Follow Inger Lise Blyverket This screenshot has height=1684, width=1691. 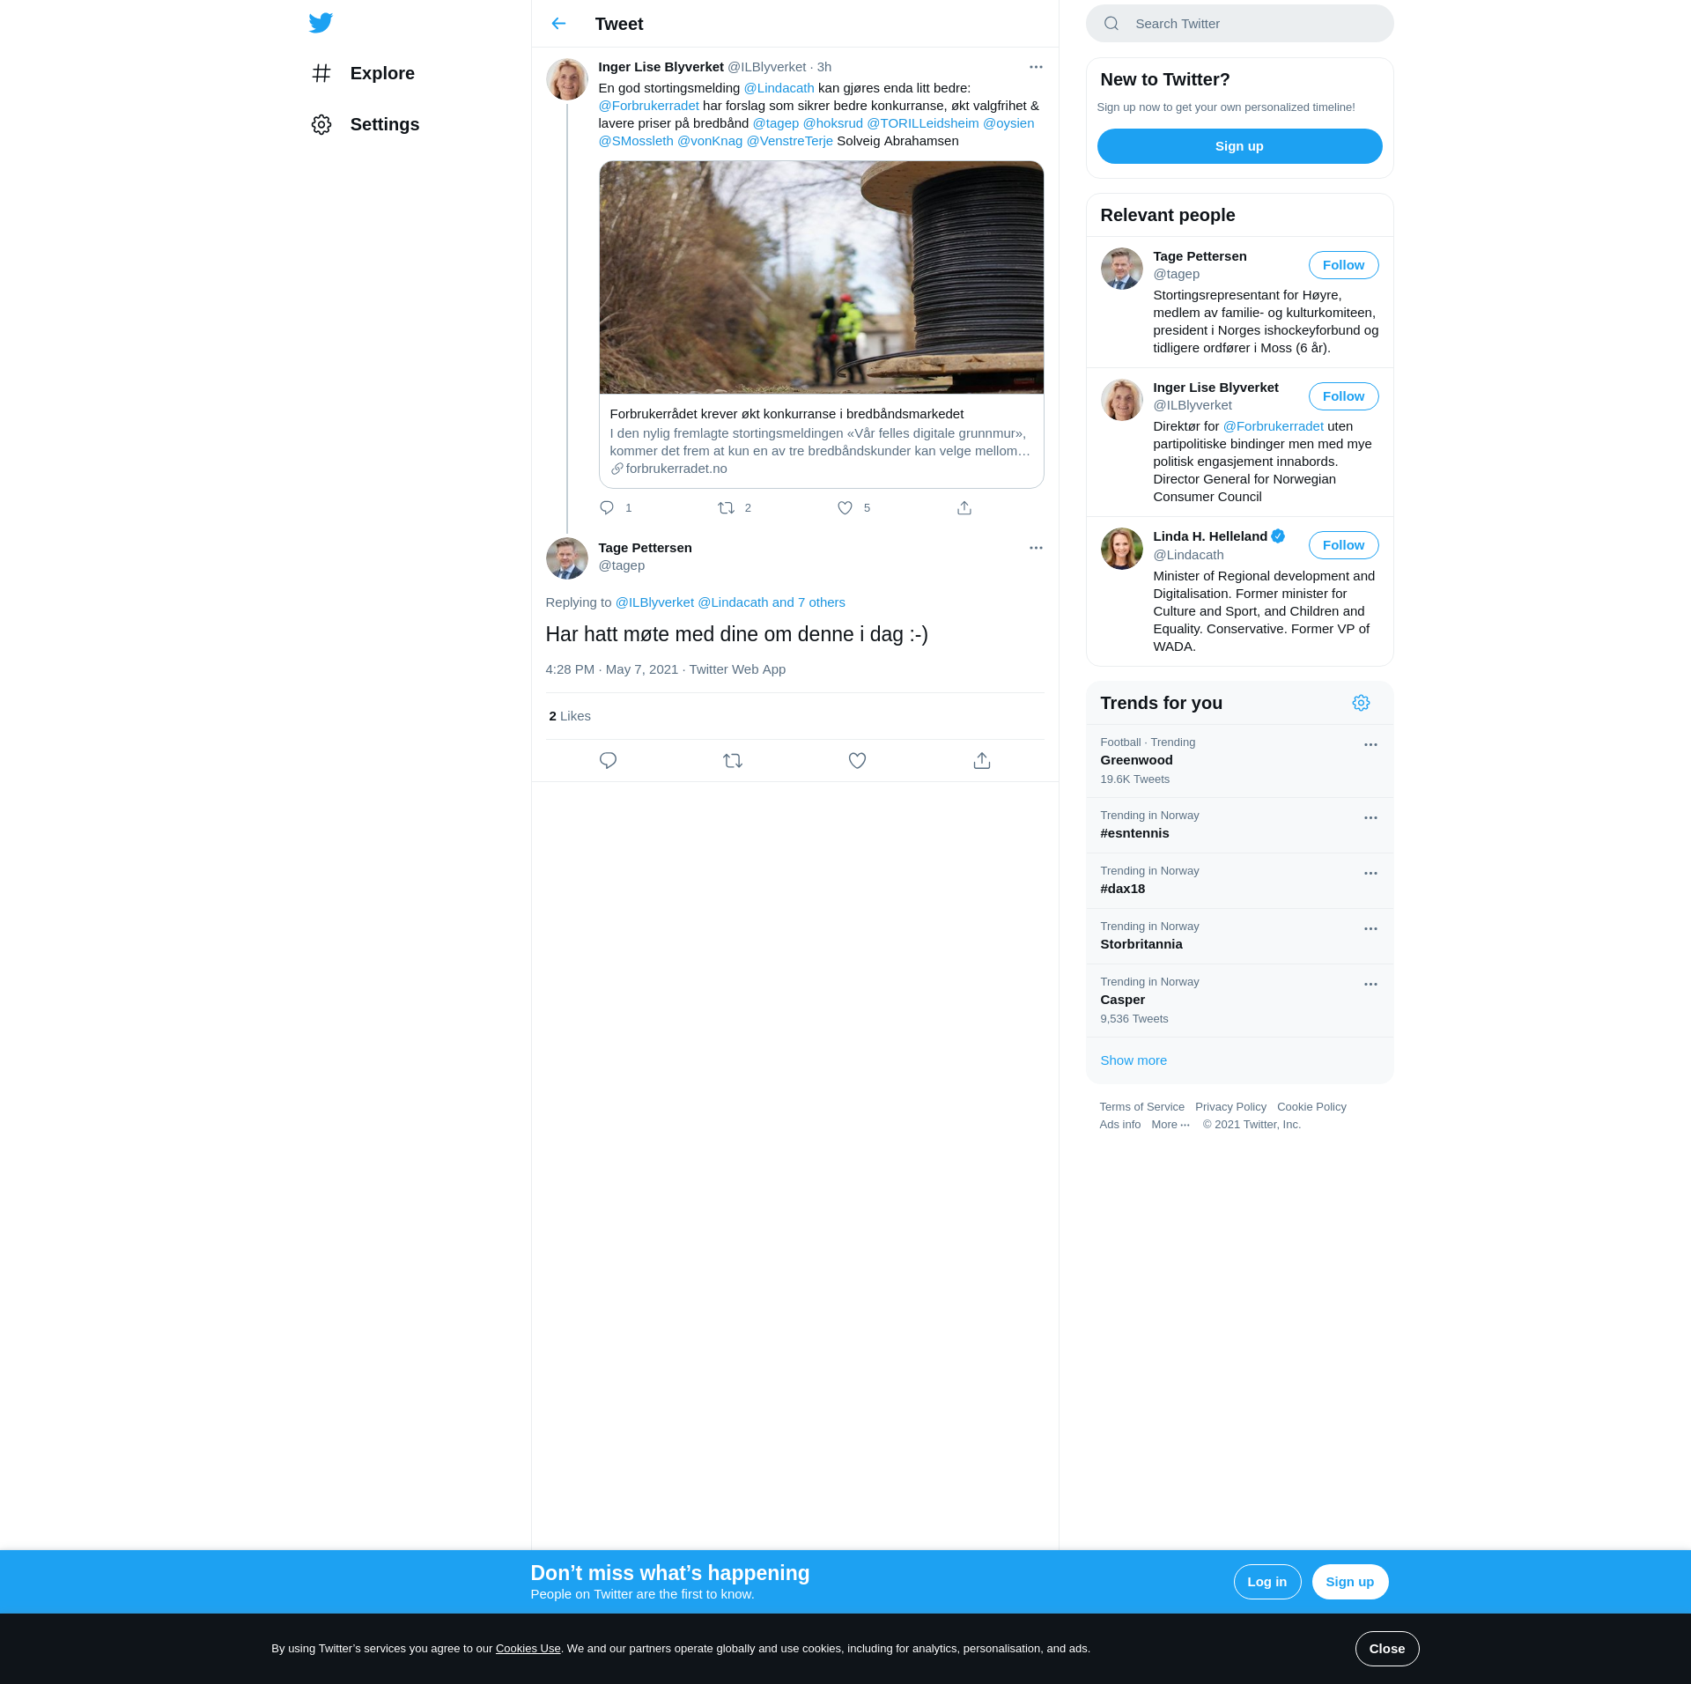(1343, 396)
